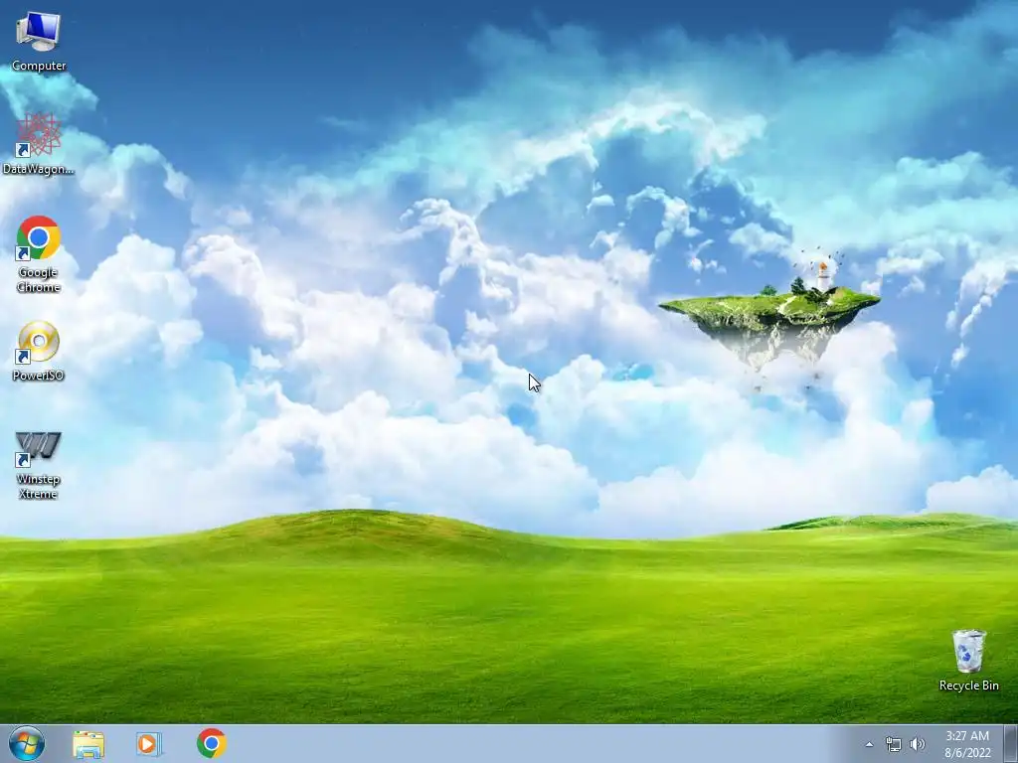Select the Computer desktop icon
The image size is (1018, 763).
[x=39, y=42]
